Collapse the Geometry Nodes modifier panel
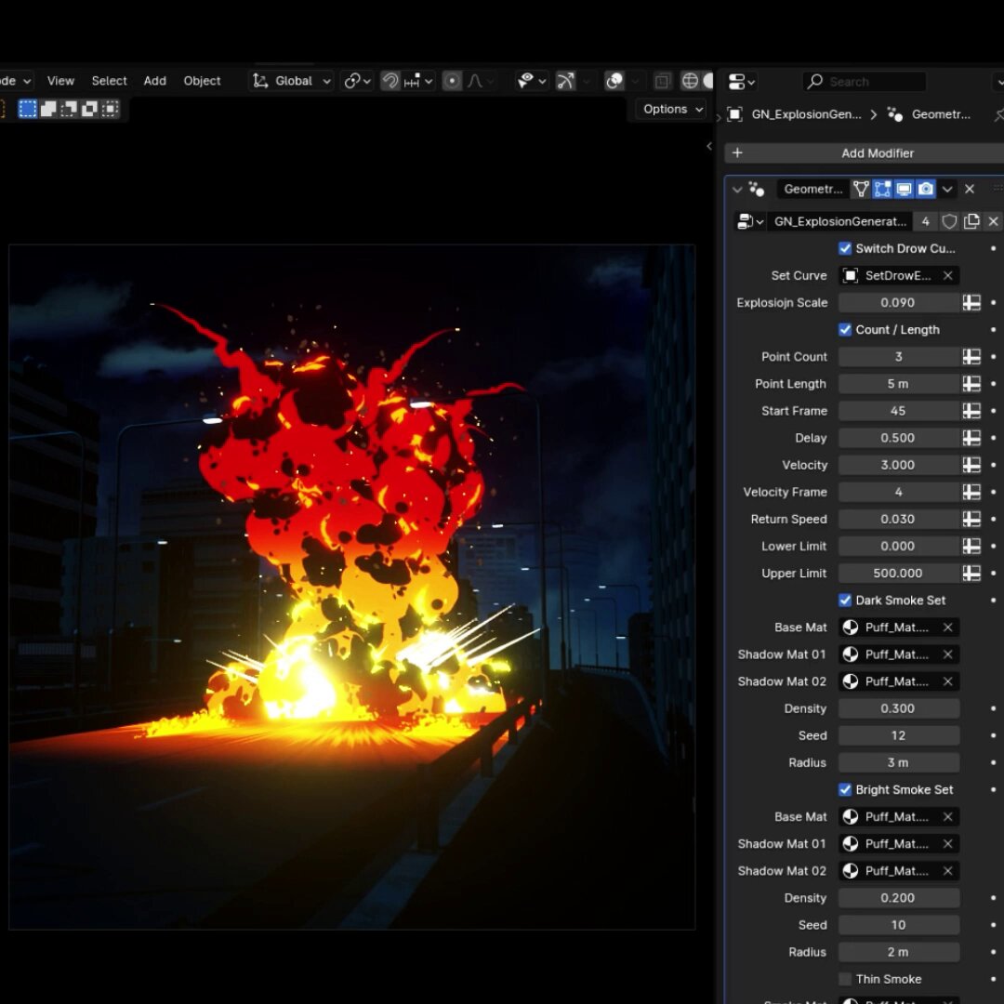The height and width of the screenshot is (1004, 1004). click(x=737, y=189)
